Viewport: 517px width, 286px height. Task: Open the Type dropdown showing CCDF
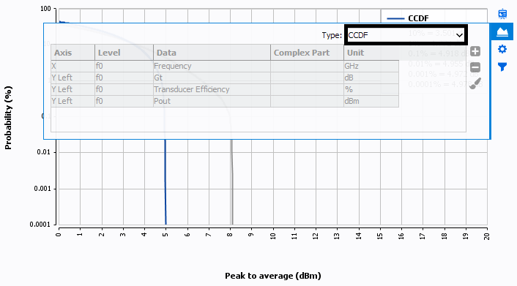[406, 35]
